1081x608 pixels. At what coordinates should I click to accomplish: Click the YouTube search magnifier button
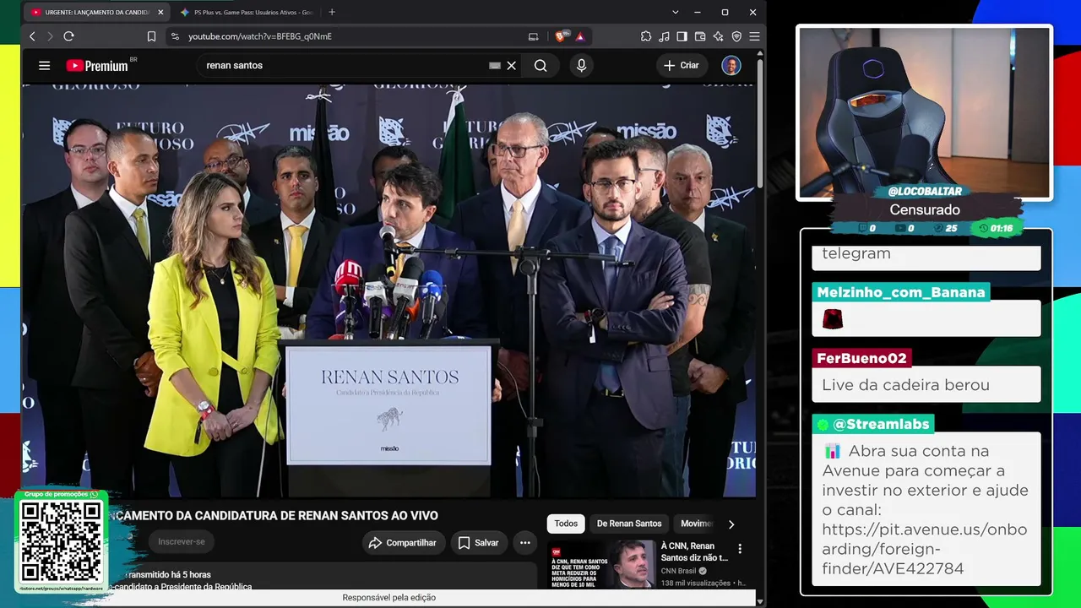[x=540, y=65]
